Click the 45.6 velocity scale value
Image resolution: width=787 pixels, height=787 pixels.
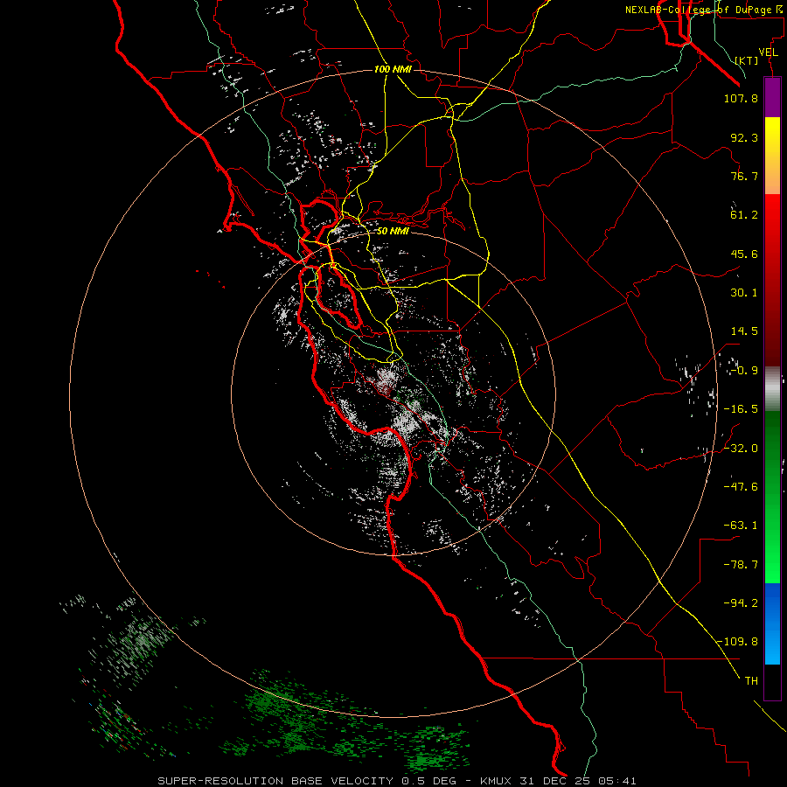[744, 254]
